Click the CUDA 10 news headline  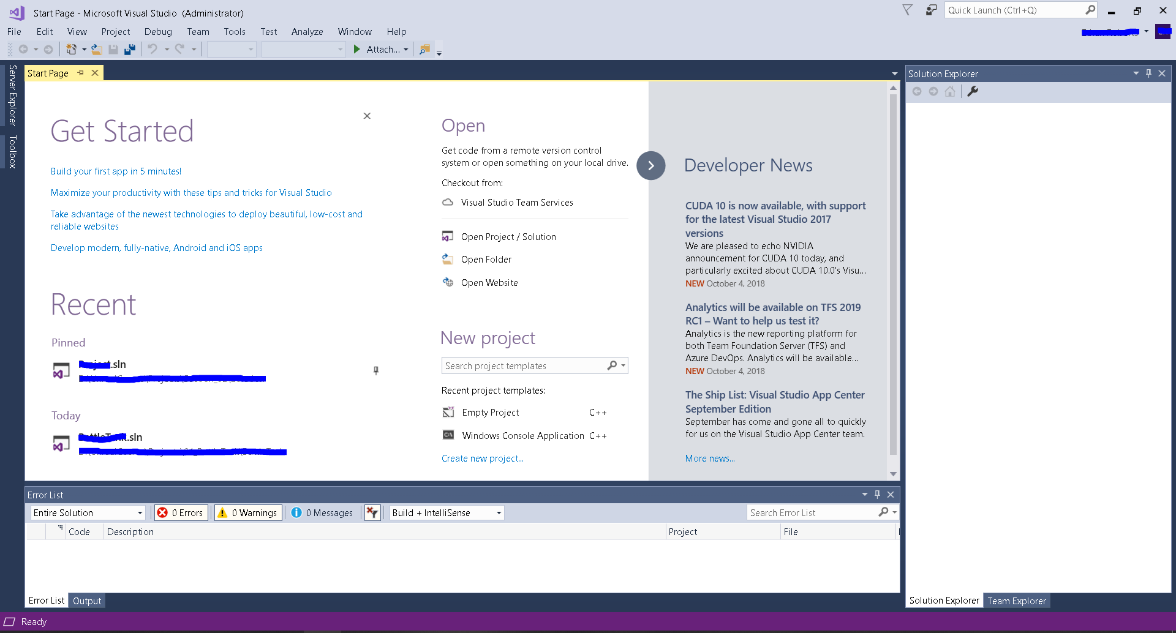point(775,219)
